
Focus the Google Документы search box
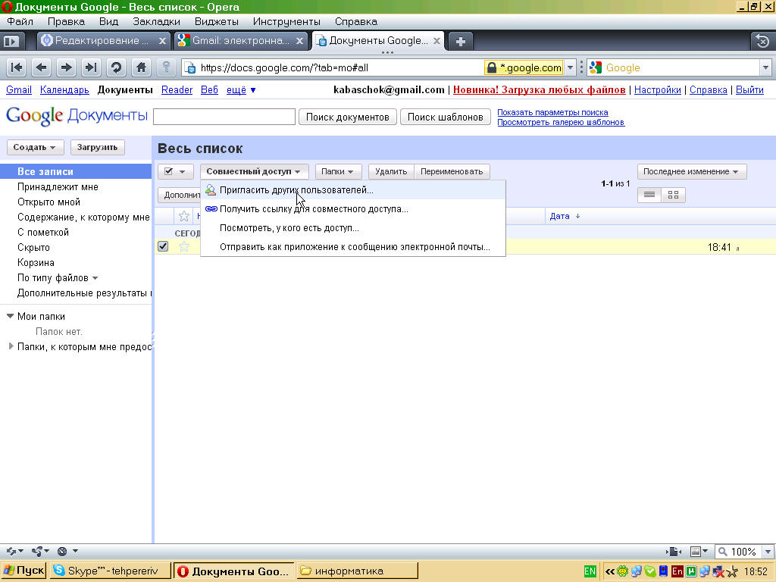coord(224,117)
